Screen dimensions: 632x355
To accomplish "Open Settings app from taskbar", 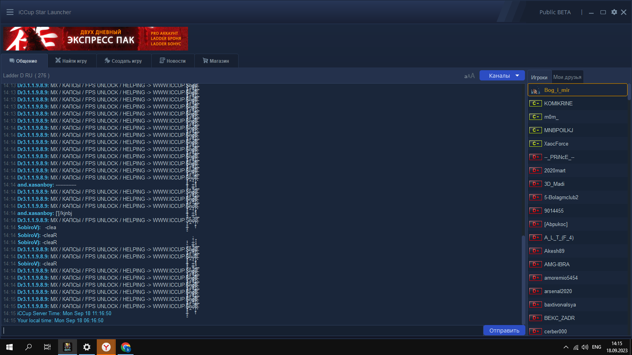I will (x=87, y=347).
